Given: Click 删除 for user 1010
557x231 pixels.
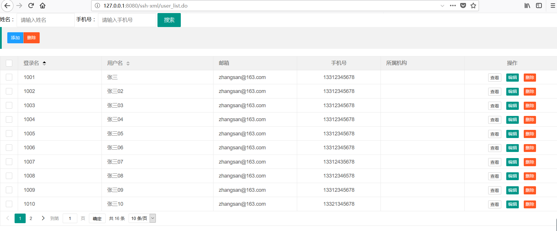Looking at the screenshot, I should (x=530, y=204).
